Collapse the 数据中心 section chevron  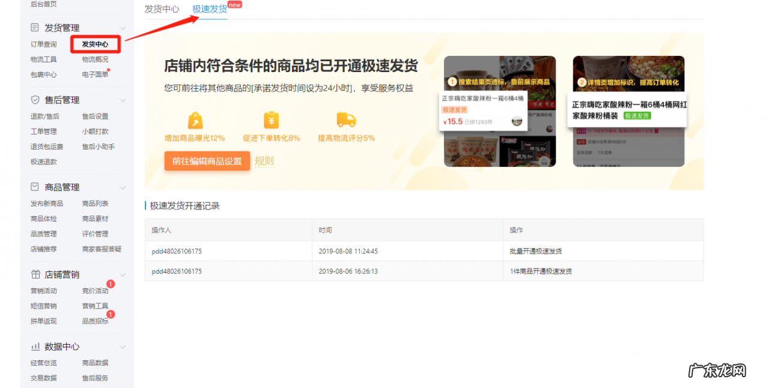tap(123, 347)
